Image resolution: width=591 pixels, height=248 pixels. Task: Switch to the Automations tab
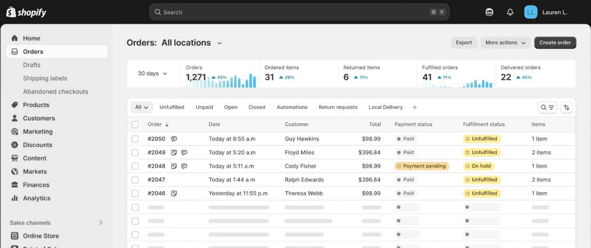[292, 108]
